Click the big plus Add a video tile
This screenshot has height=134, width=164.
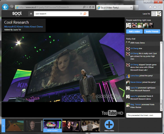(109, 126)
